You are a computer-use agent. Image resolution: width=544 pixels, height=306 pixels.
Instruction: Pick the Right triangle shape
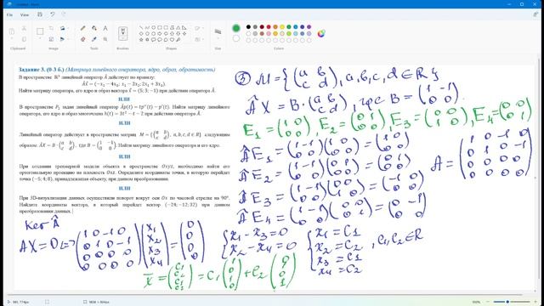[x=184, y=27]
